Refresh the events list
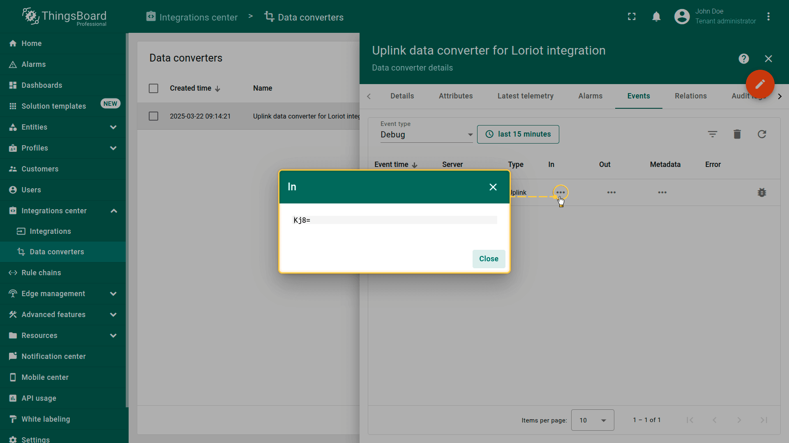The image size is (789, 443). pos(761,134)
